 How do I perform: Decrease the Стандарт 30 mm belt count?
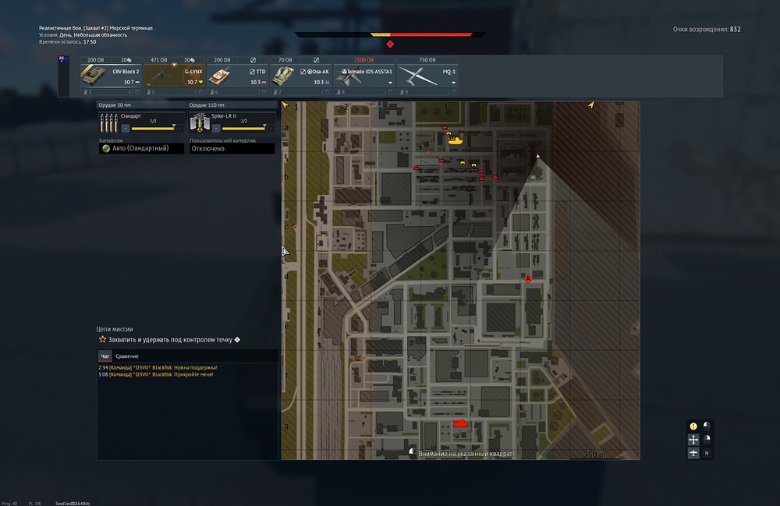pyautogui.click(x=124, y=128)
